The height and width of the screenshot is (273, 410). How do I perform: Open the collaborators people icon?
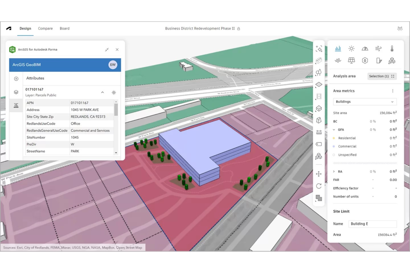pyautogui.click(x=400, y=28)
